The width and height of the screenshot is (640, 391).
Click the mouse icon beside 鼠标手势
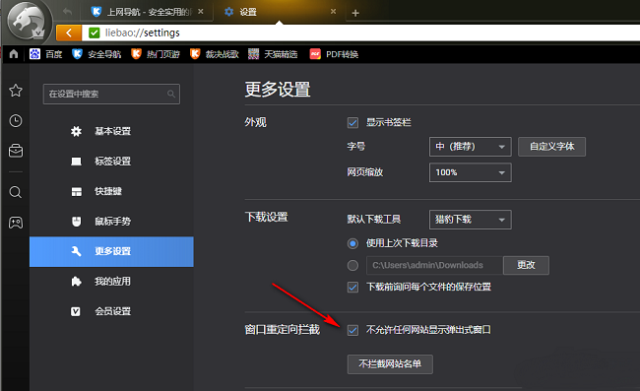point(77,222)
